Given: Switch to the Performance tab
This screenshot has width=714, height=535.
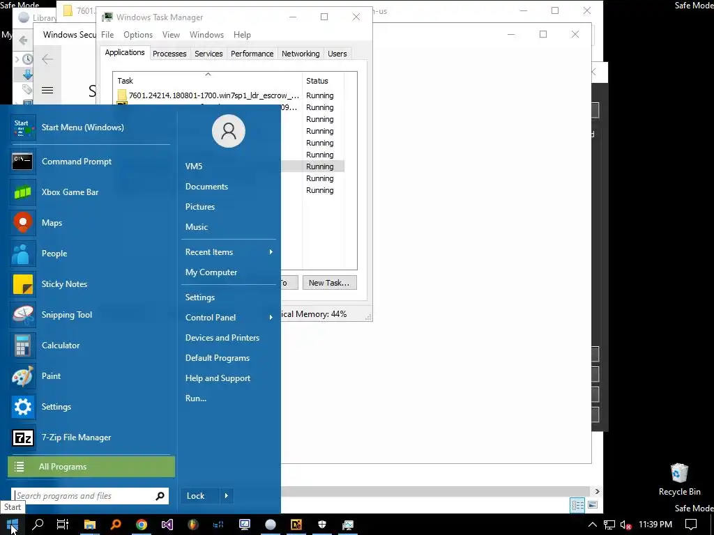Looking at the screenshot, I should (252, 54).
